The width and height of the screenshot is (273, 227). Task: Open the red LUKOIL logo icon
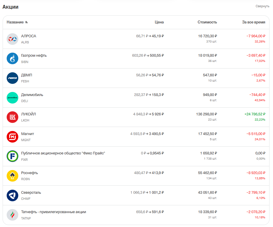click(12, 117)
